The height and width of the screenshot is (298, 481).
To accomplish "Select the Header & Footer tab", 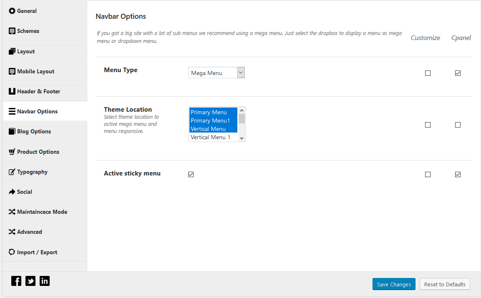I will pyautogui.click(x=45, y=91).
